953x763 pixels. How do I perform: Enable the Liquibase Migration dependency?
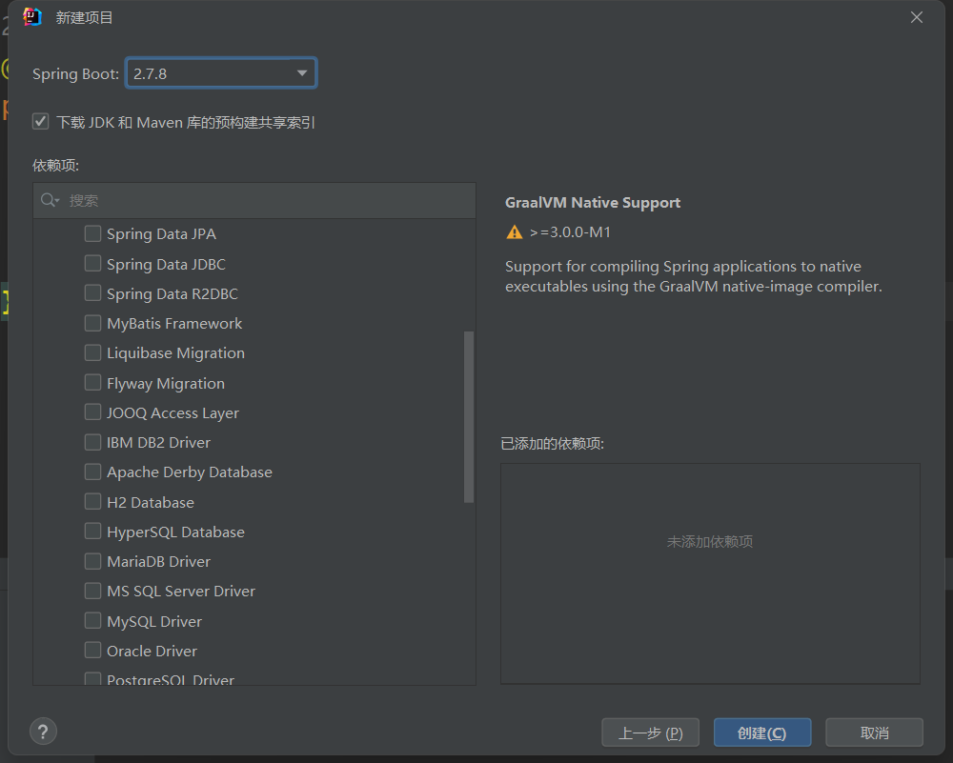point(92,352)
